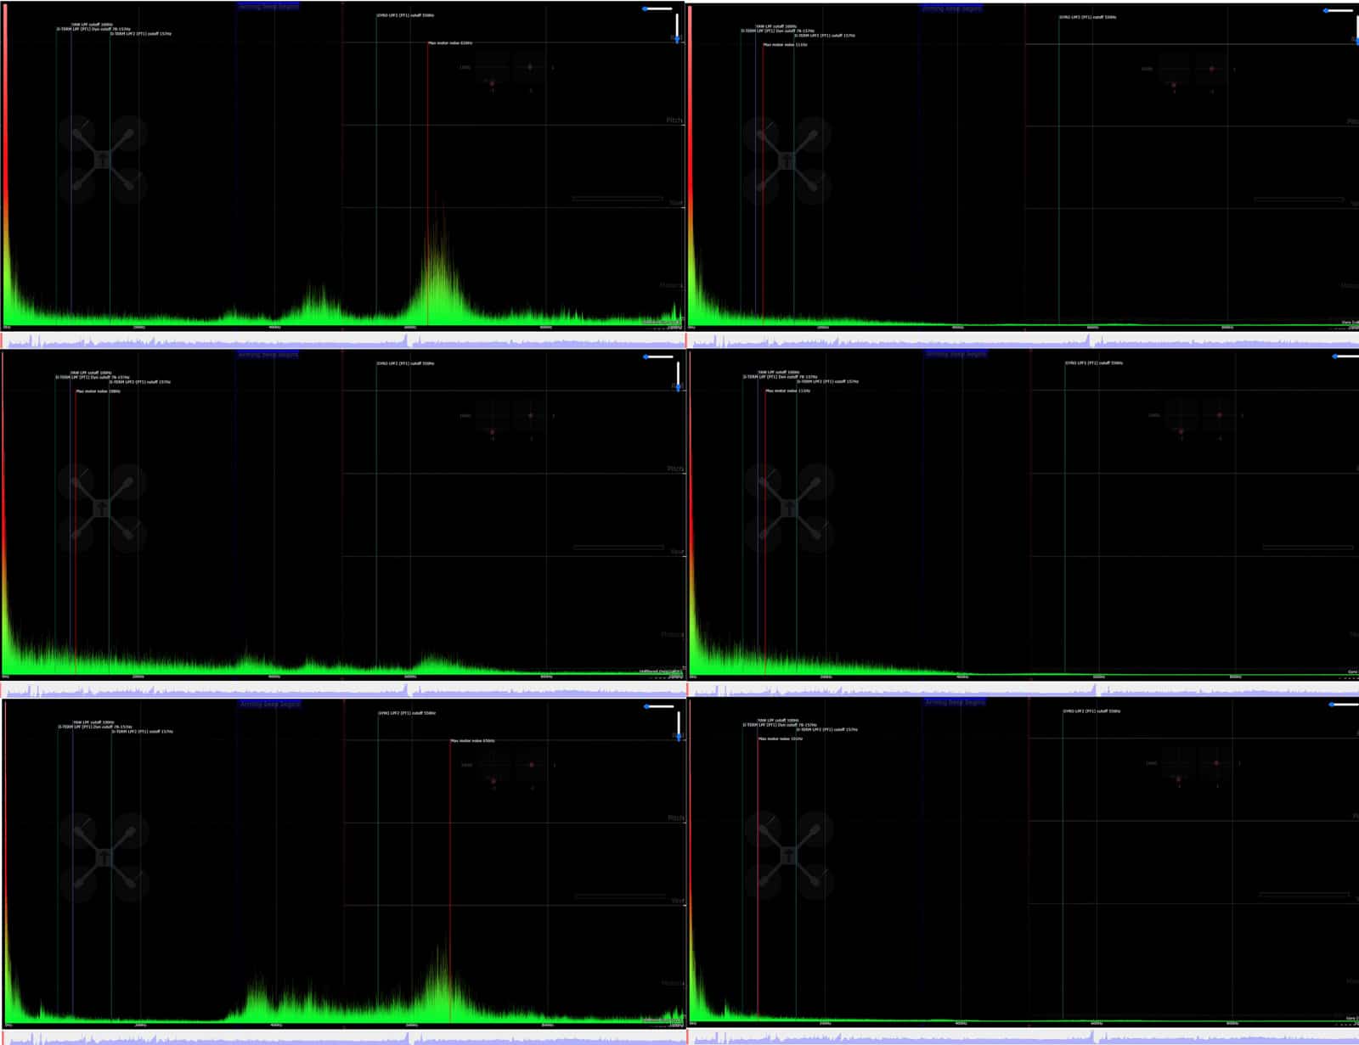Viewport: 1359px width, 1045px height.
Task: Select the Max motor noise 108Hz marker
Action: click(99, 391)
